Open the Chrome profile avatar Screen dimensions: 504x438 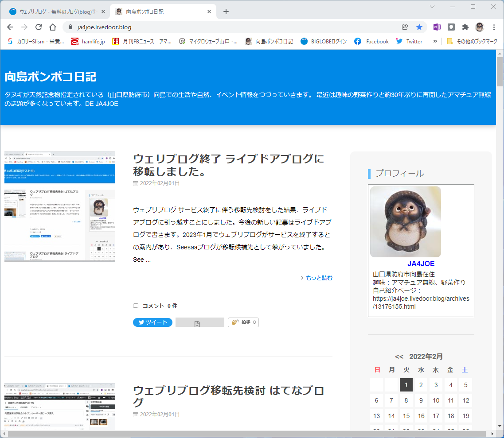[480, 27]
